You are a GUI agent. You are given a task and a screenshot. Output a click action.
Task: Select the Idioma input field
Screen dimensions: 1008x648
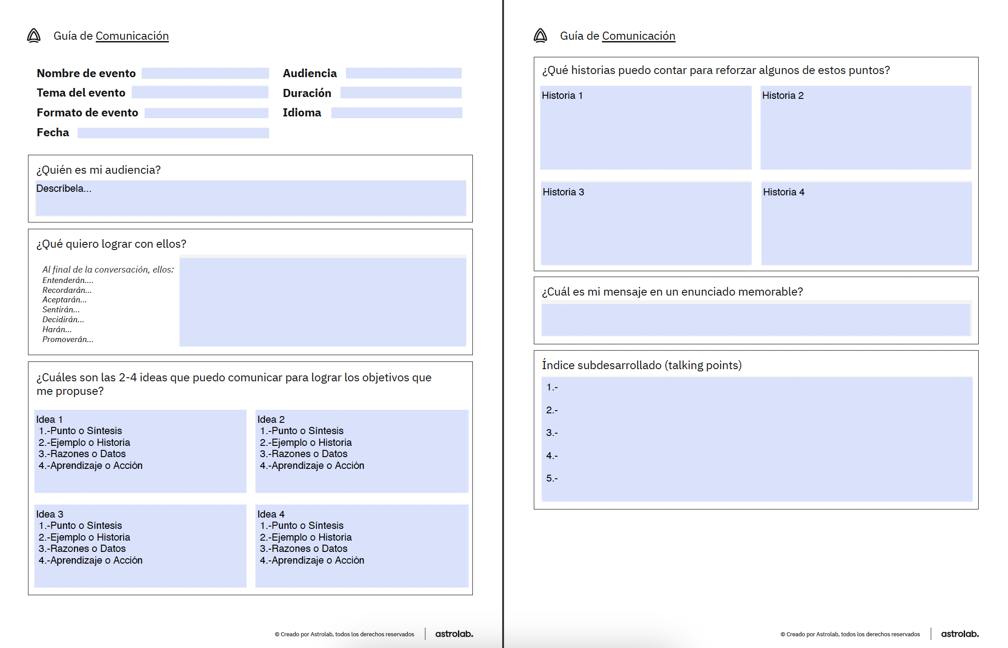click(x=396, y=113)
